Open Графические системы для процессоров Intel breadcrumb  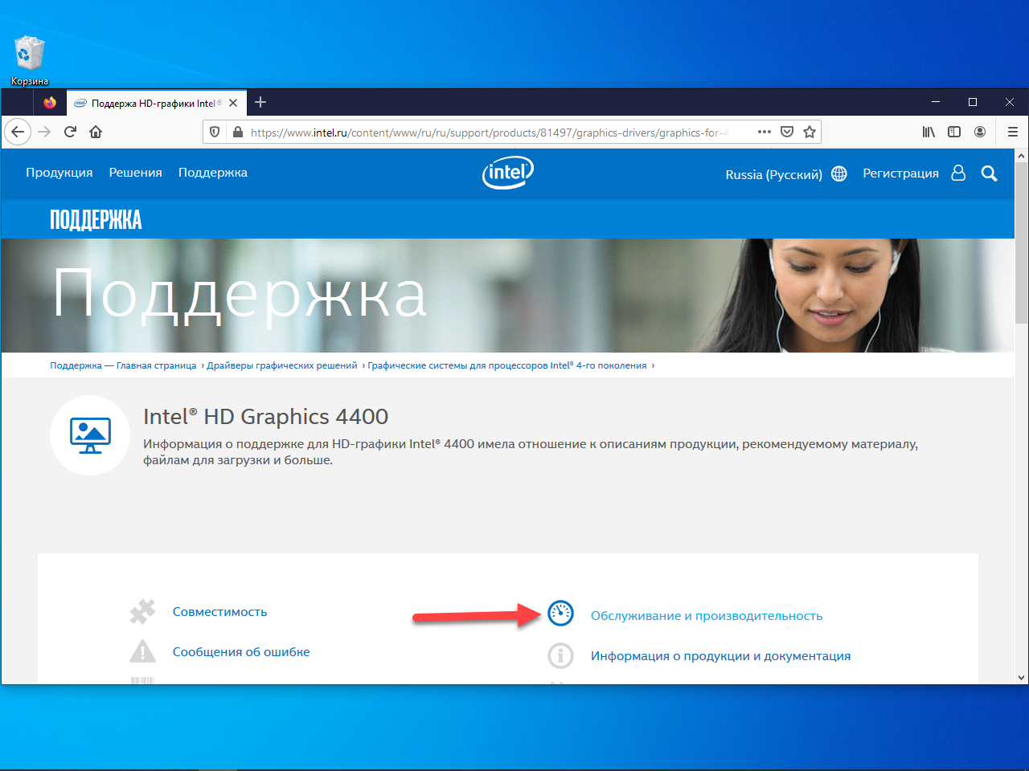coord(507,365)
